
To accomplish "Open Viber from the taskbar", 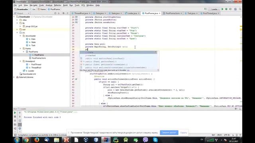I will coord(145,140).
